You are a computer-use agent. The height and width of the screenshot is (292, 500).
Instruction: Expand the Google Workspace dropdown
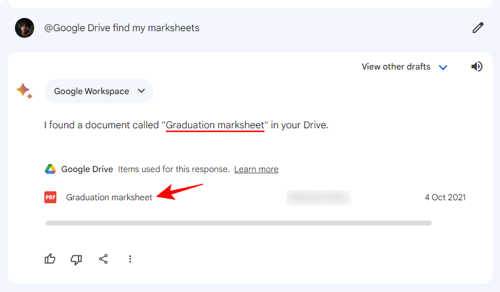[99, 91]
